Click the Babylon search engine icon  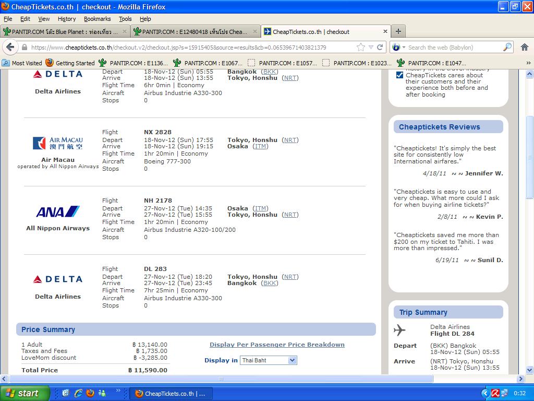396,48
